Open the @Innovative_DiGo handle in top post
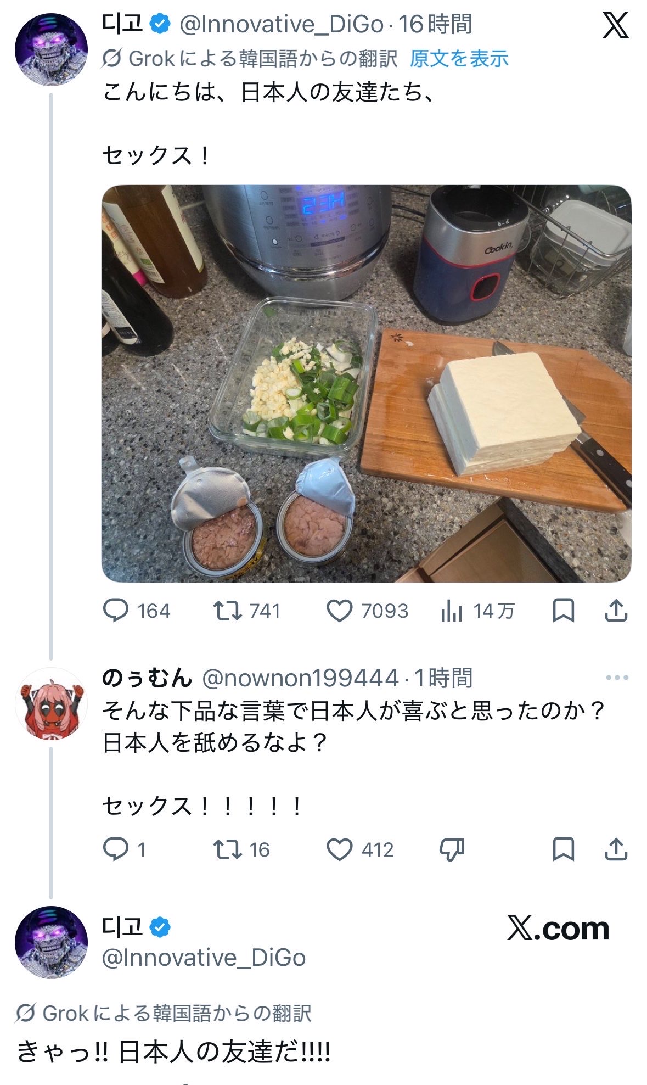This screenshot has height=1085, width=647. pos(282,24)
